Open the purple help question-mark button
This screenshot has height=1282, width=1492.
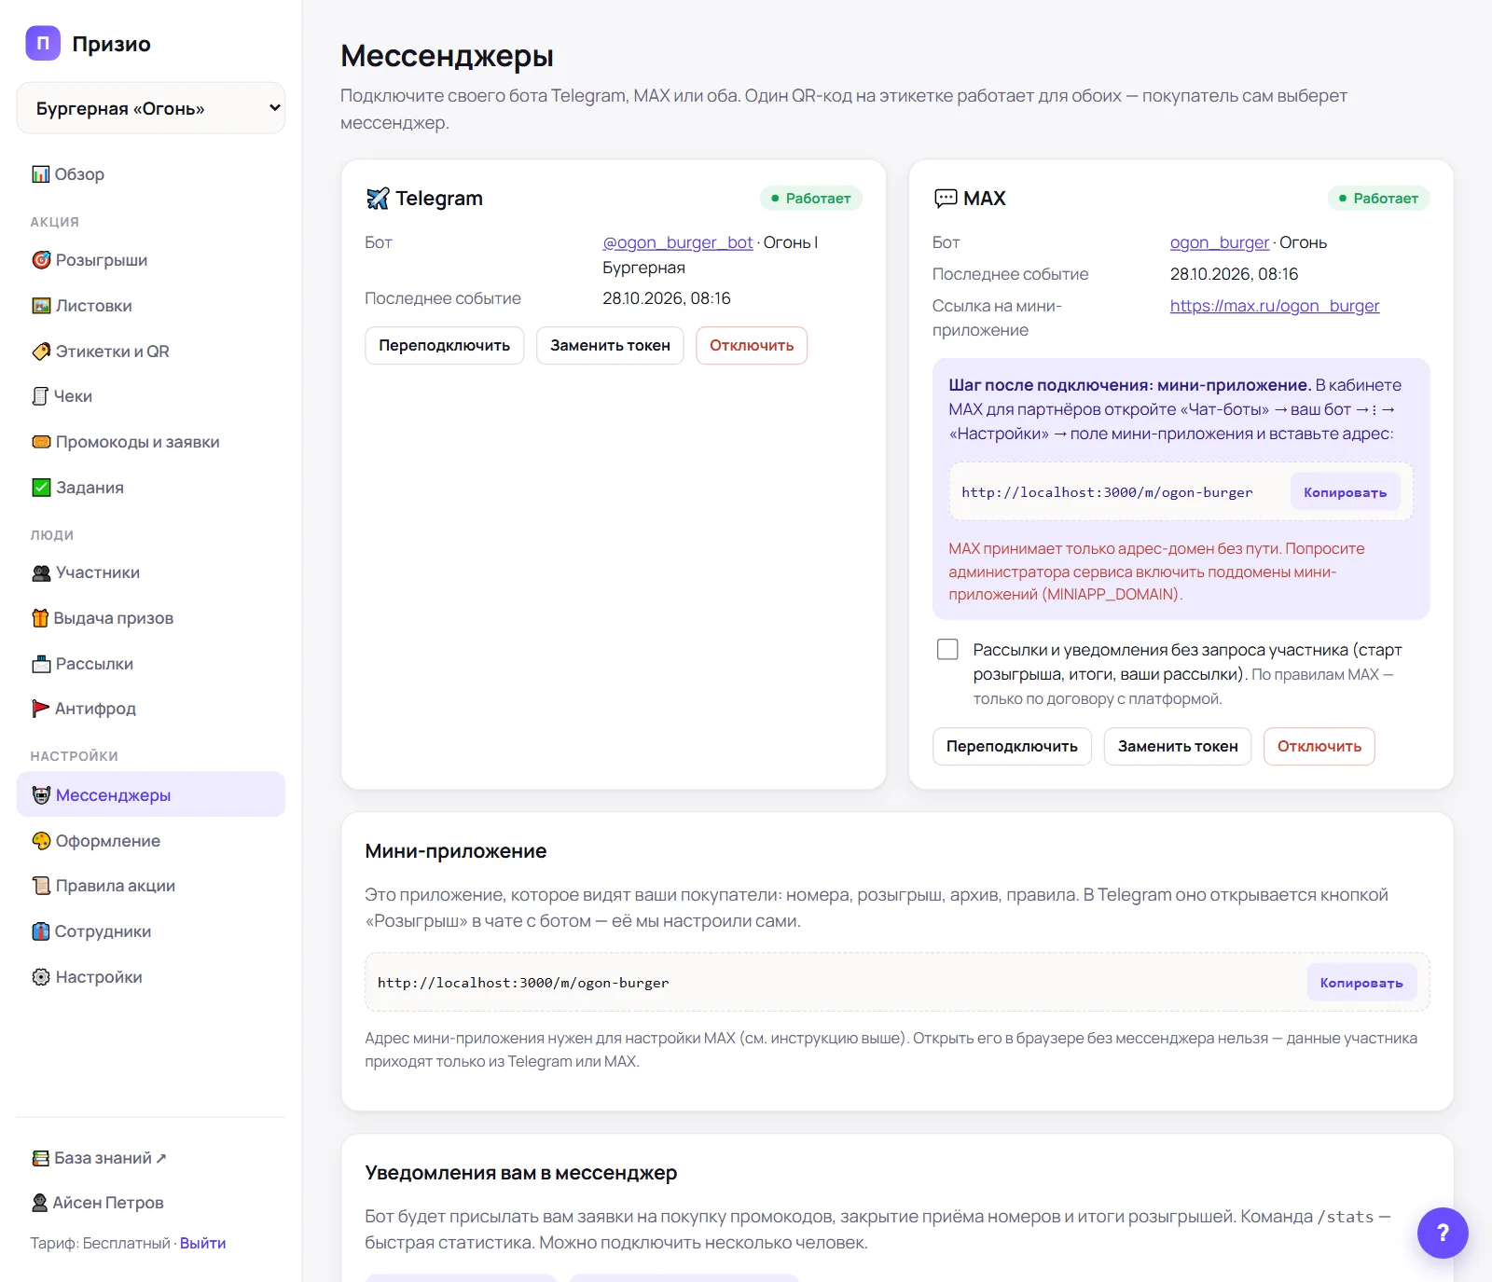1443,1233
